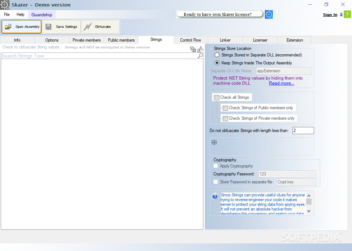Screen dimensions: 352x251
Task: Click the blue Skater wheel license icon
Action: pos(269,14)
